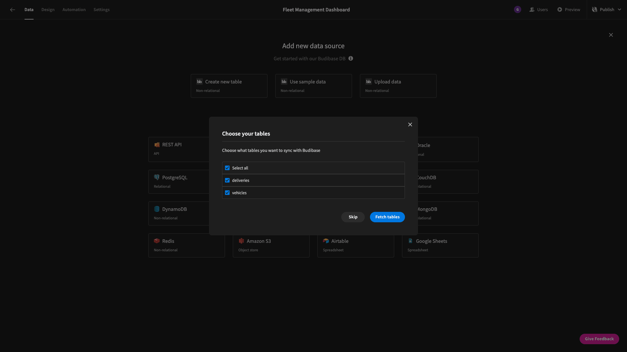
Task: Click the Amazon S3 source icon
Action: click(241, 241)
